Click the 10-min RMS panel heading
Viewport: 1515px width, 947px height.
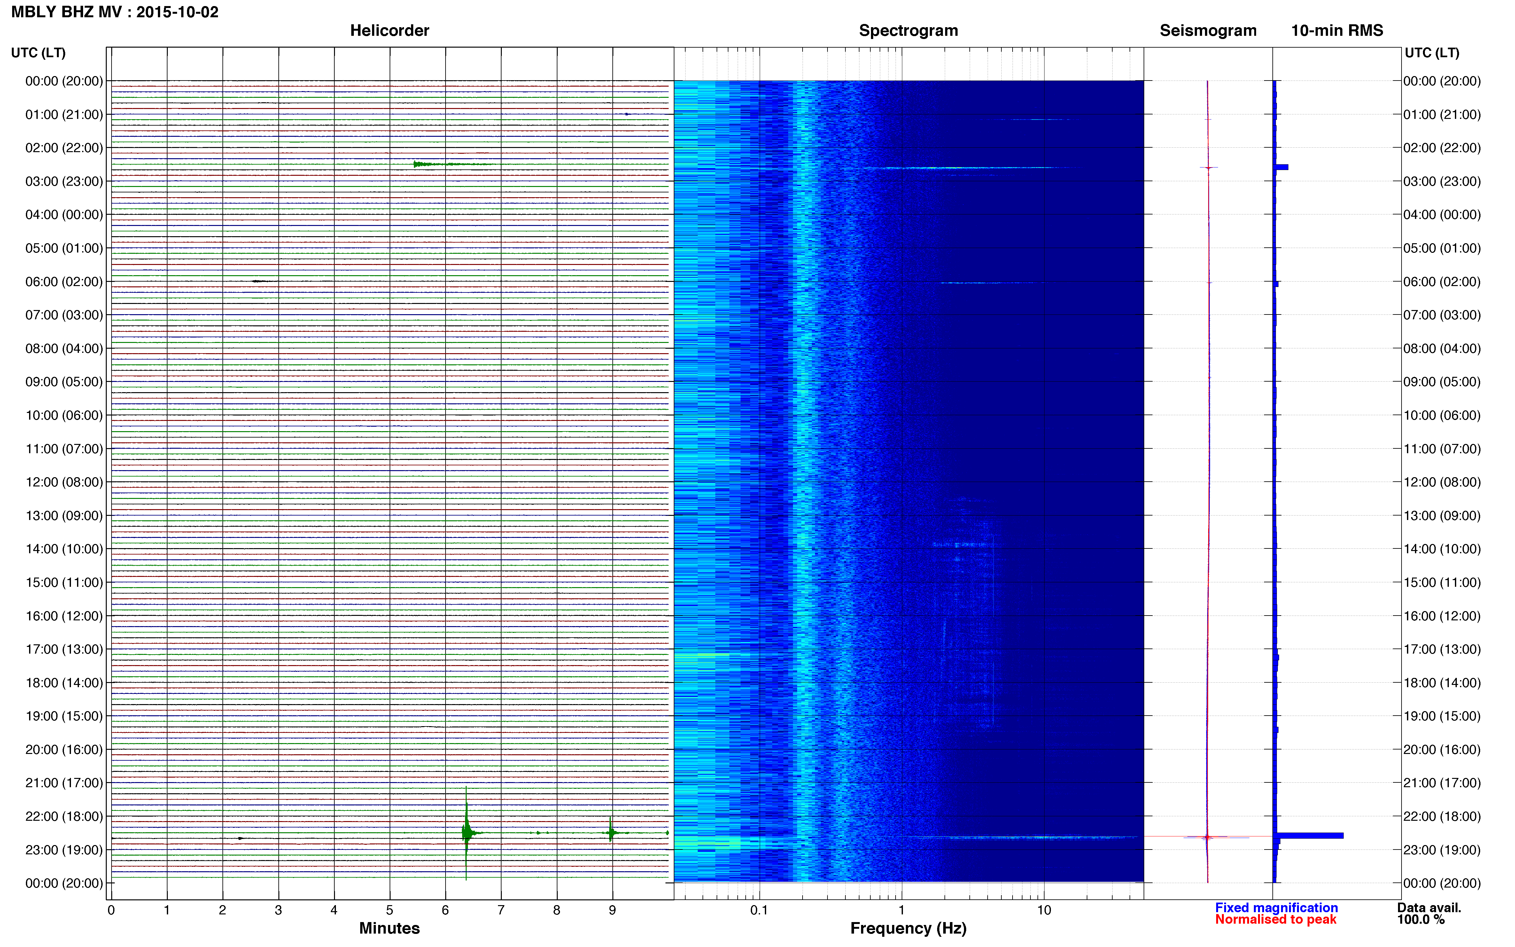(1337, 31)
